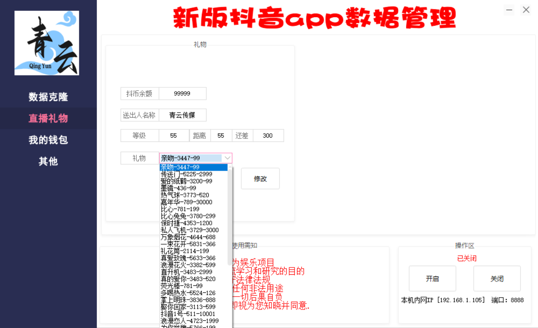Choose 私人飞机-3729-3000 gift option

(x=193, y=230)
